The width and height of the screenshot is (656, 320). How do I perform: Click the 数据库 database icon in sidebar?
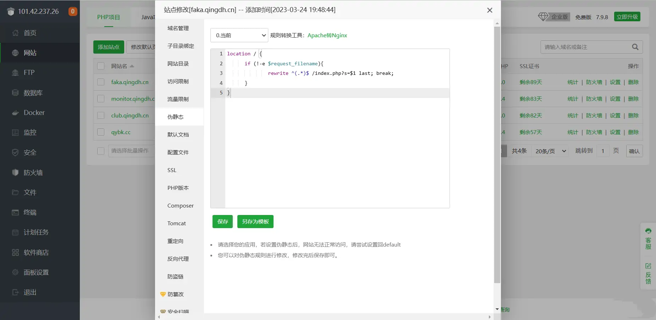[15, 93]
